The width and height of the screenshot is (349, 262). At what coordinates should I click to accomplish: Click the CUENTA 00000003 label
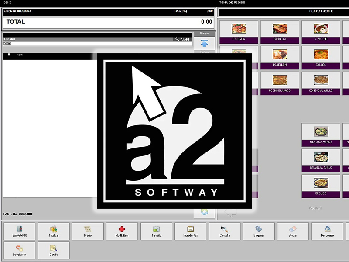(x=17, y=11)
